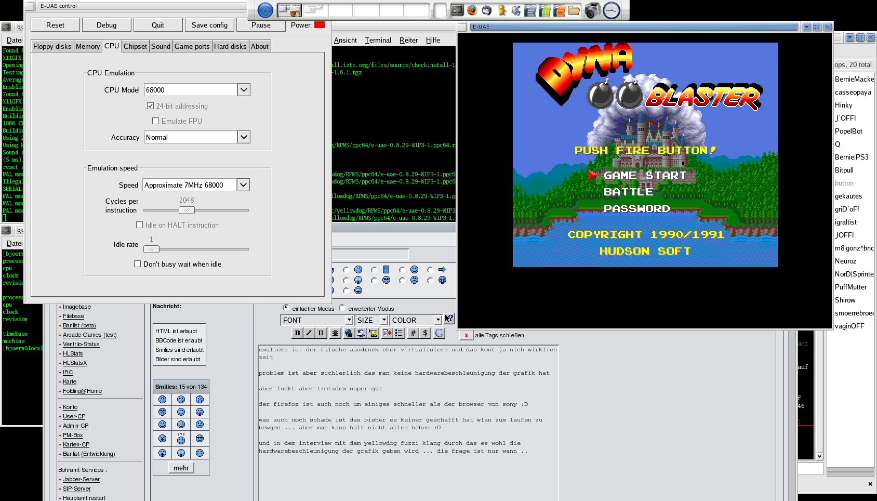The width and height of the screenshot is (877, 501).
Task: Click the center-align text icon
Action: tap(335, 333)
